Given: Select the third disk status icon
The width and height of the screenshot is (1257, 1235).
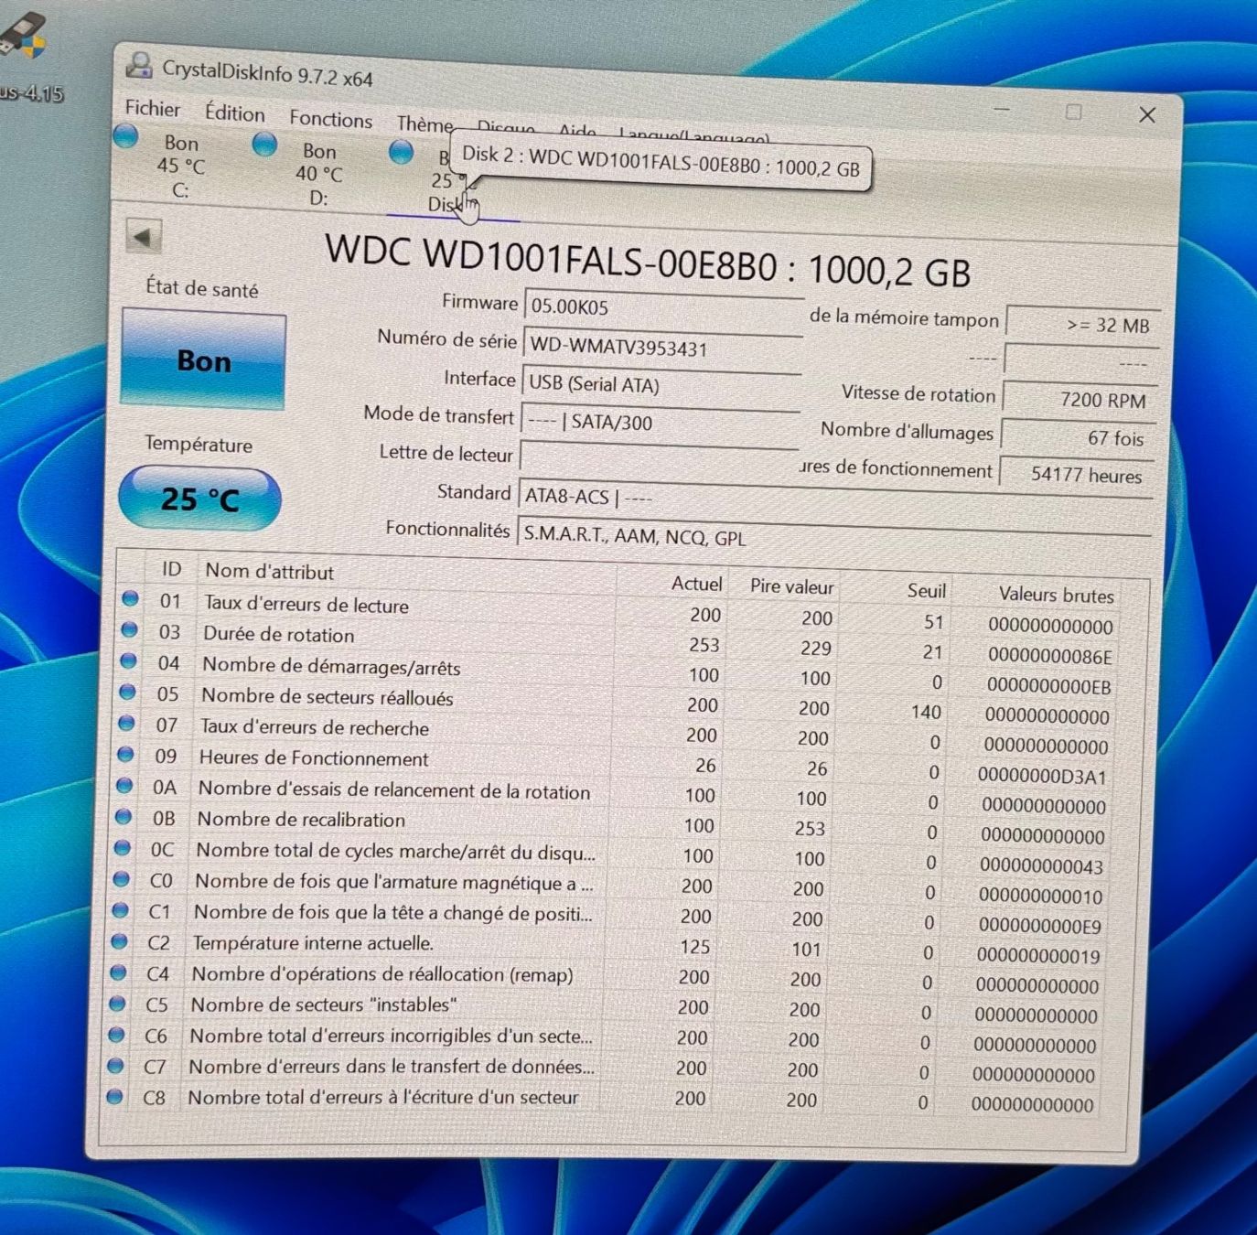Looking at the screenshot, I should click(x=401, y=152).
